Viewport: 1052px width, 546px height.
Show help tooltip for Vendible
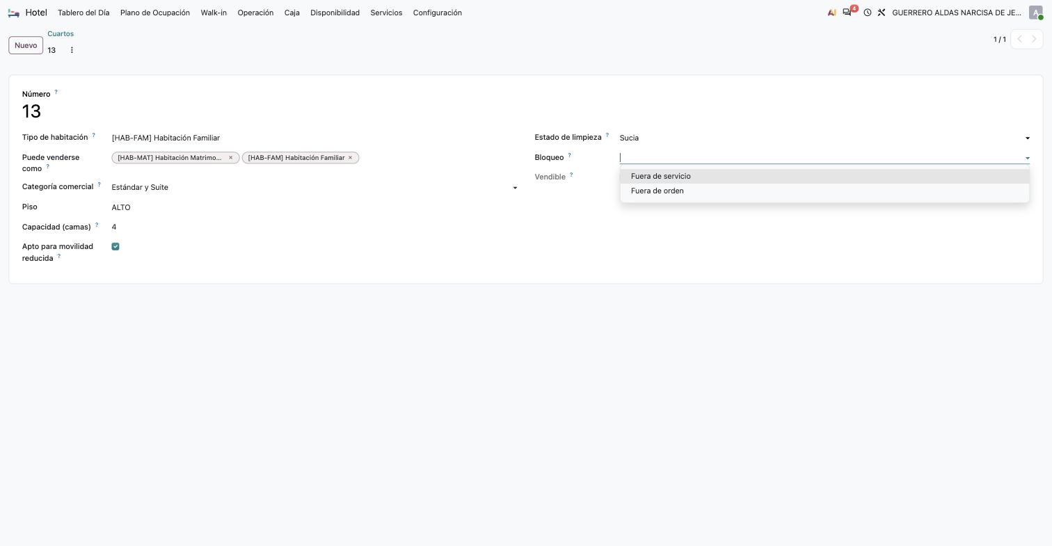(571, 175)
